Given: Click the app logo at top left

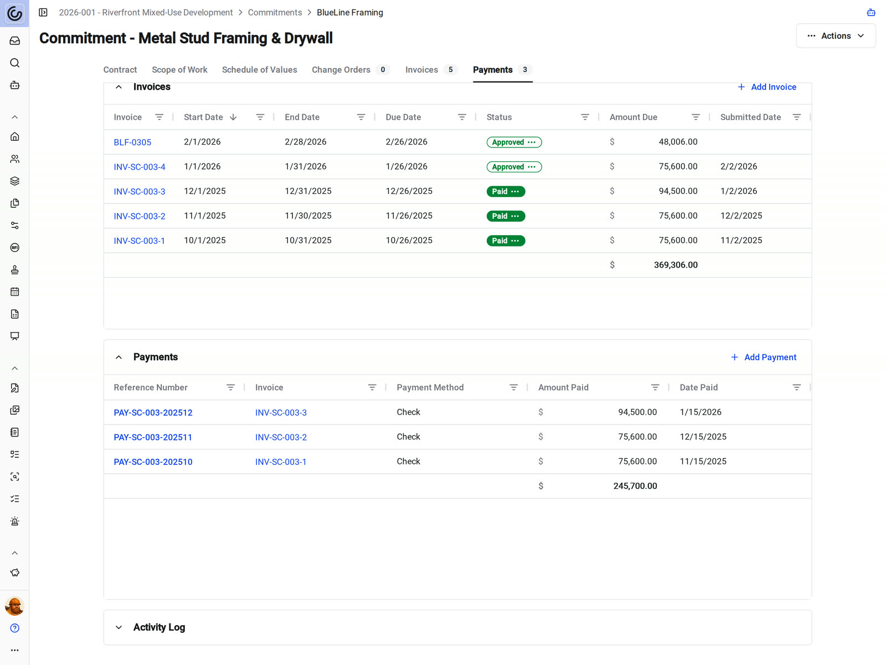Looking at the screenshot, I should coord(14,13).
